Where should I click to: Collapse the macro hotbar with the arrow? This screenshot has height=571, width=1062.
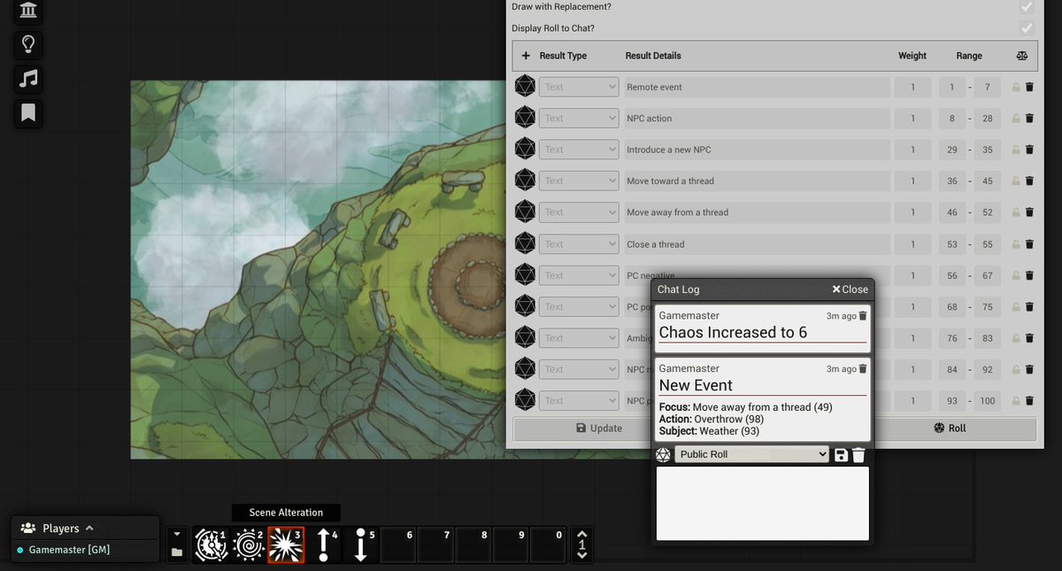pos(177,534)
